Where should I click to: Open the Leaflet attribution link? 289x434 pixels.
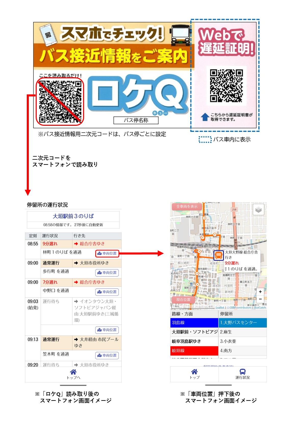pyautogui.click(x=219, y=307)
